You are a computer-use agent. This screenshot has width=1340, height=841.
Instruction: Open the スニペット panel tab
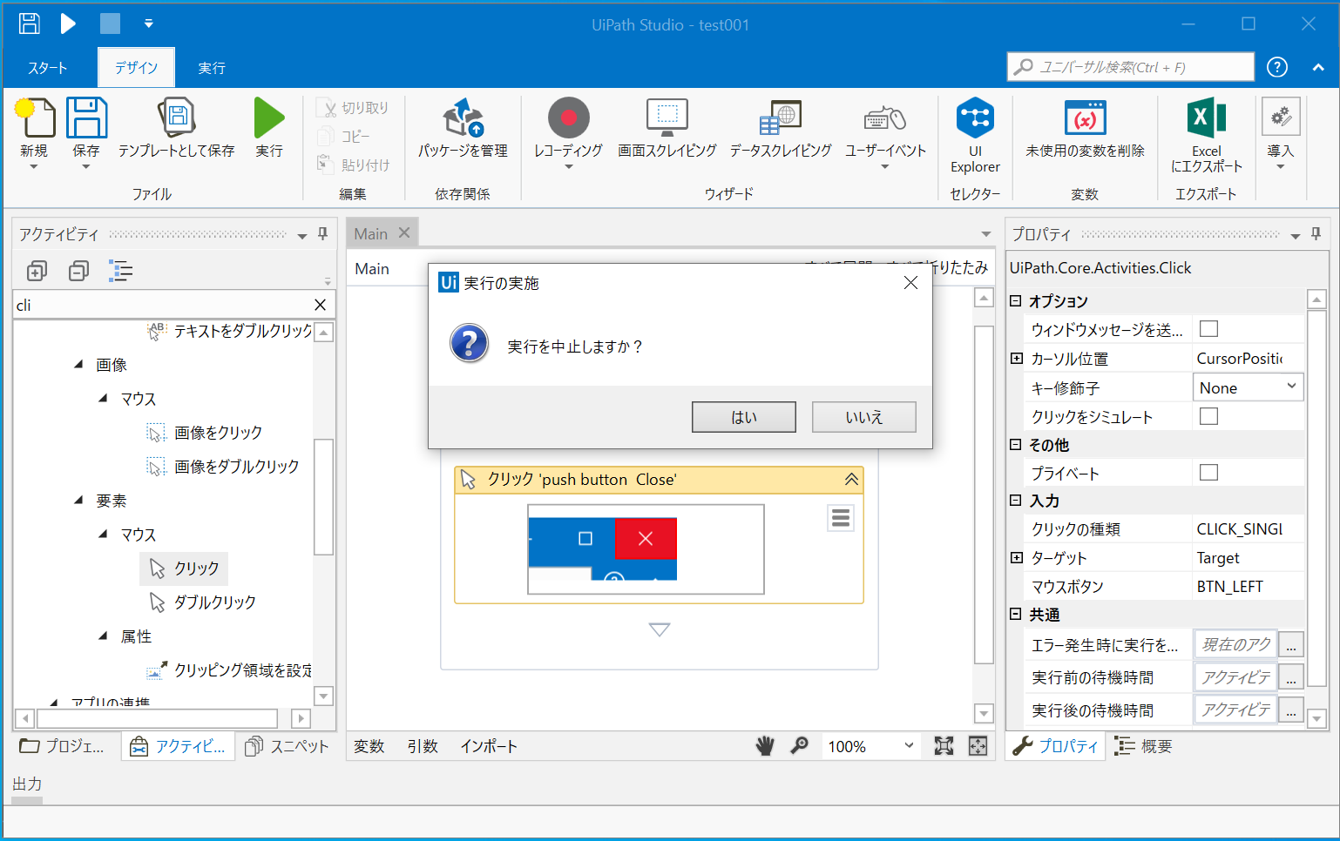287,745
